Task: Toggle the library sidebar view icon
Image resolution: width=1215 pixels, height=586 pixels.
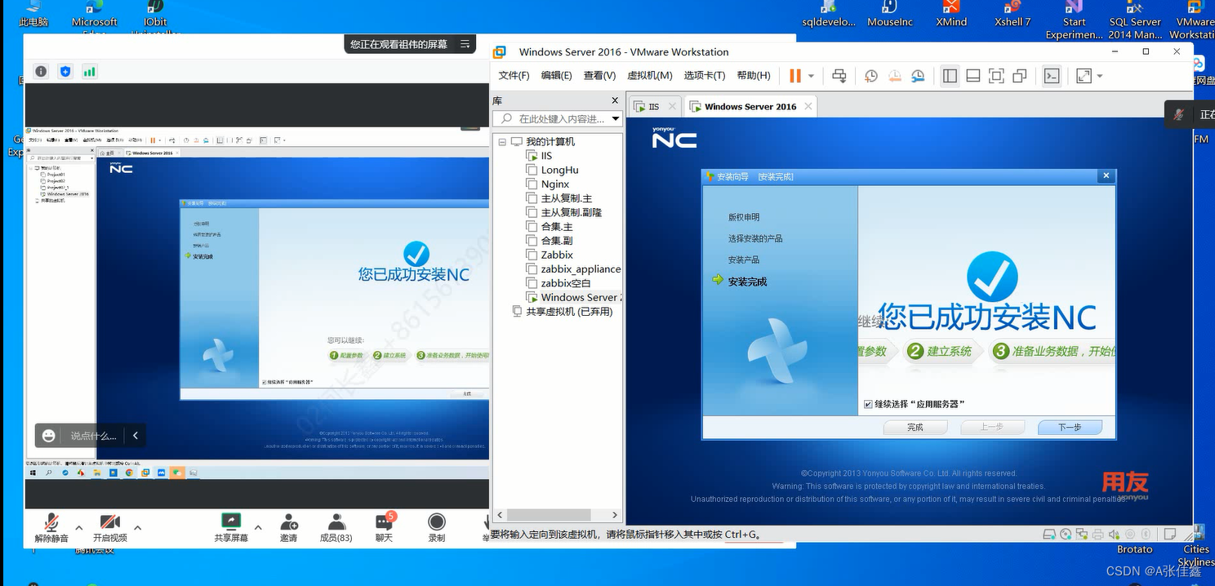Action: [950, 76]
